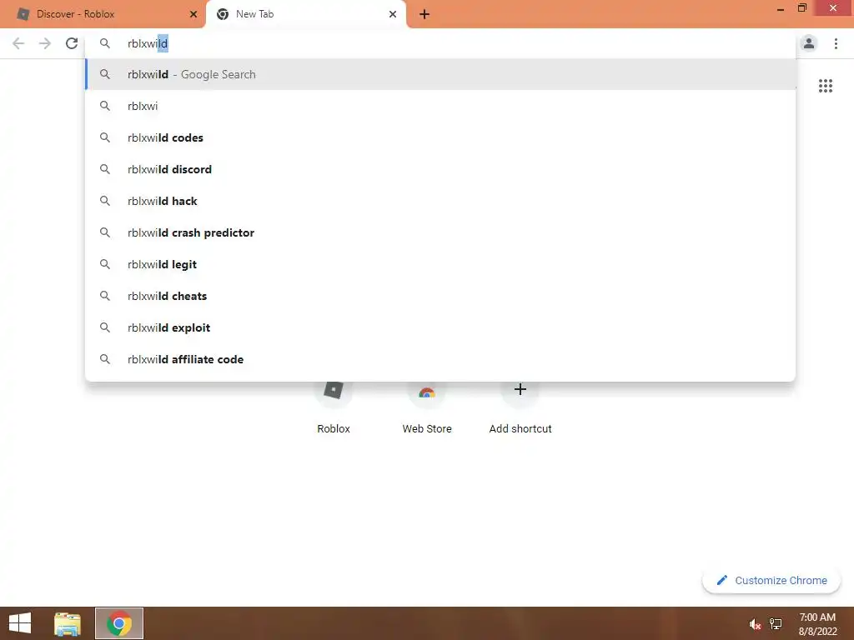This screenshot has width=854, height=640.
Task: Pick the 'rblxwild hack' suggestion
Action: coord(440,201)
